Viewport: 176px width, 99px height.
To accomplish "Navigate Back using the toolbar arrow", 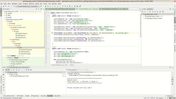I will 9,6.
